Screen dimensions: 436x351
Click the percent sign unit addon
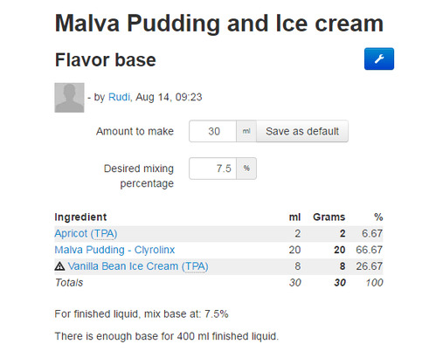tap(246, 169)
